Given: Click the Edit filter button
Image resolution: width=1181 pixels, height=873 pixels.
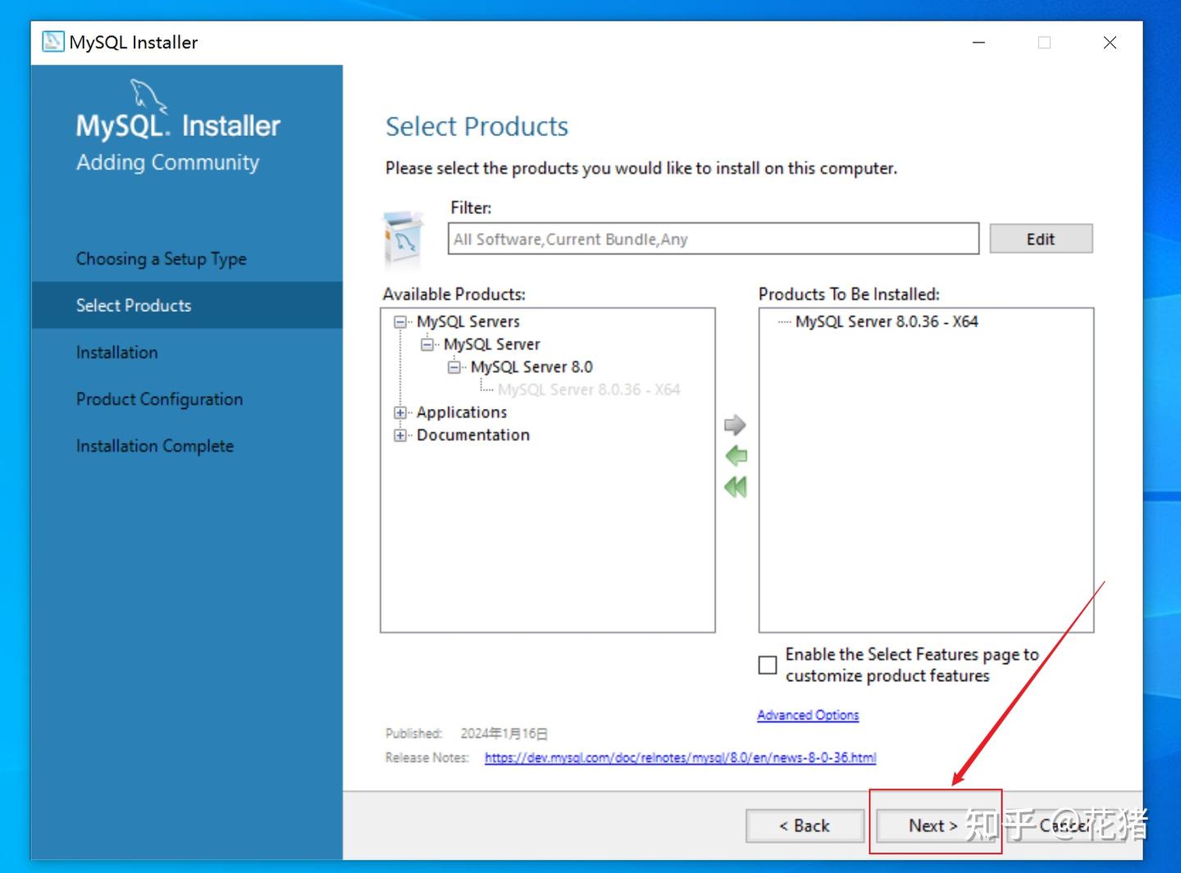Looking at the screenshot, I should click(1041, 239).
